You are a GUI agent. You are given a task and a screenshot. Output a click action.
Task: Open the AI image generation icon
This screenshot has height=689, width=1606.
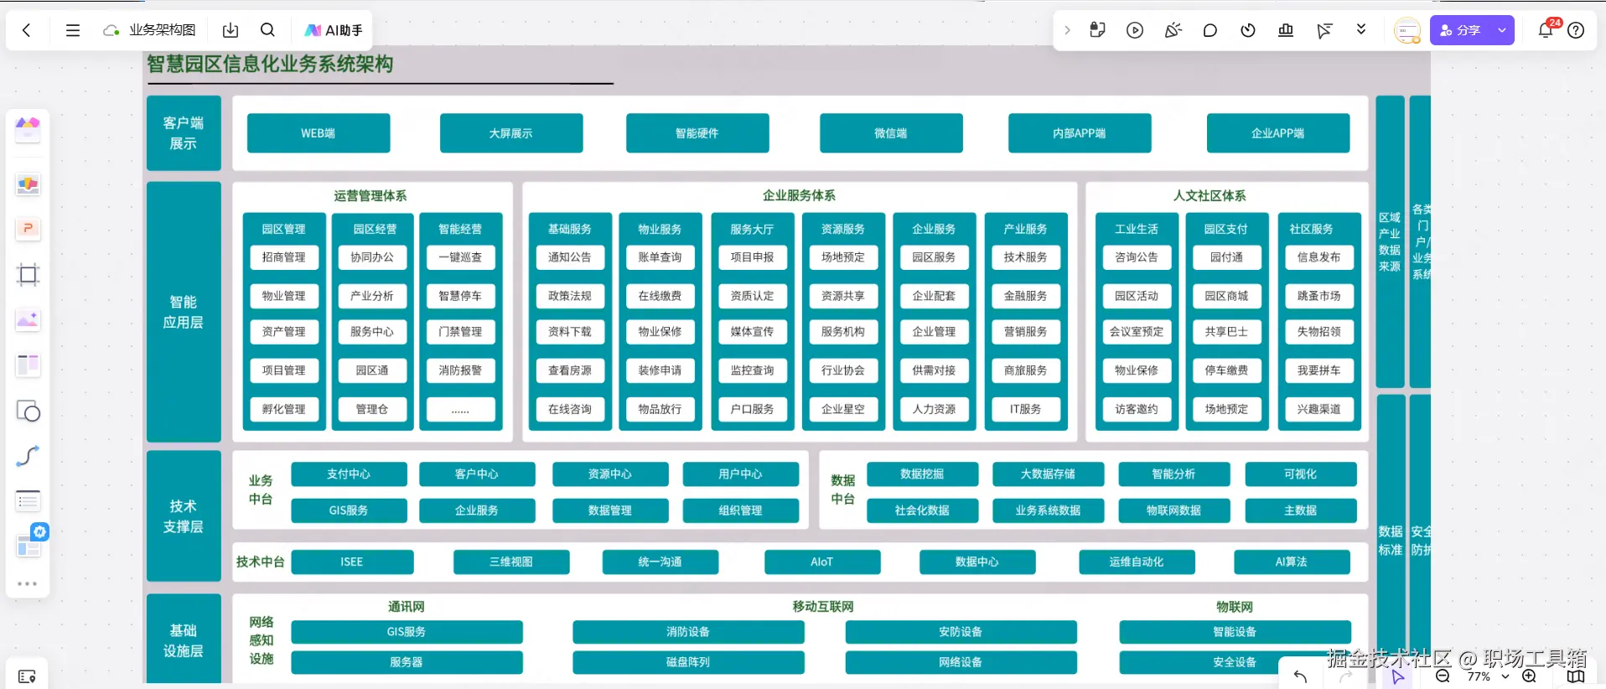pos(28,319)
